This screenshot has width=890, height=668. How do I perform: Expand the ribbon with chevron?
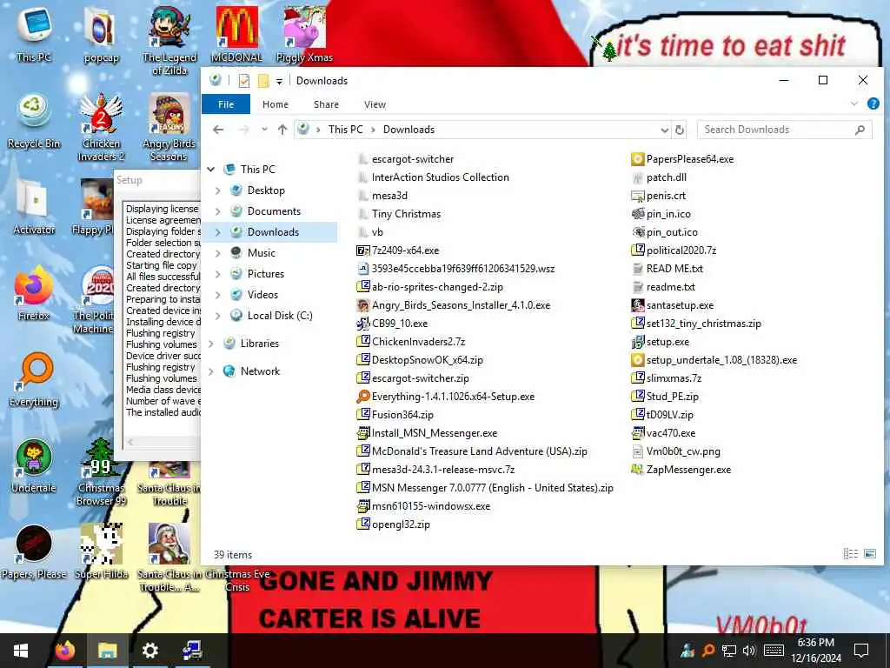[854, 104]
